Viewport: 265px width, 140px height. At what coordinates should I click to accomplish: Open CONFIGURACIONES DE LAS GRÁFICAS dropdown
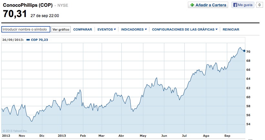(185, 30)
